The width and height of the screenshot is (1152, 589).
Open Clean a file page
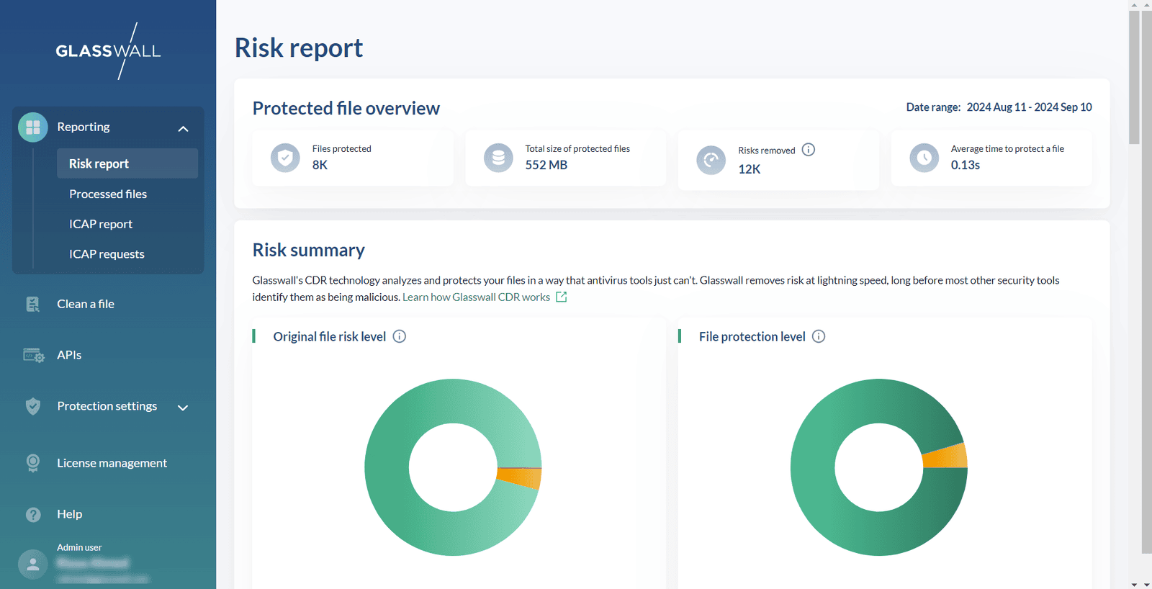coord(86,304)
